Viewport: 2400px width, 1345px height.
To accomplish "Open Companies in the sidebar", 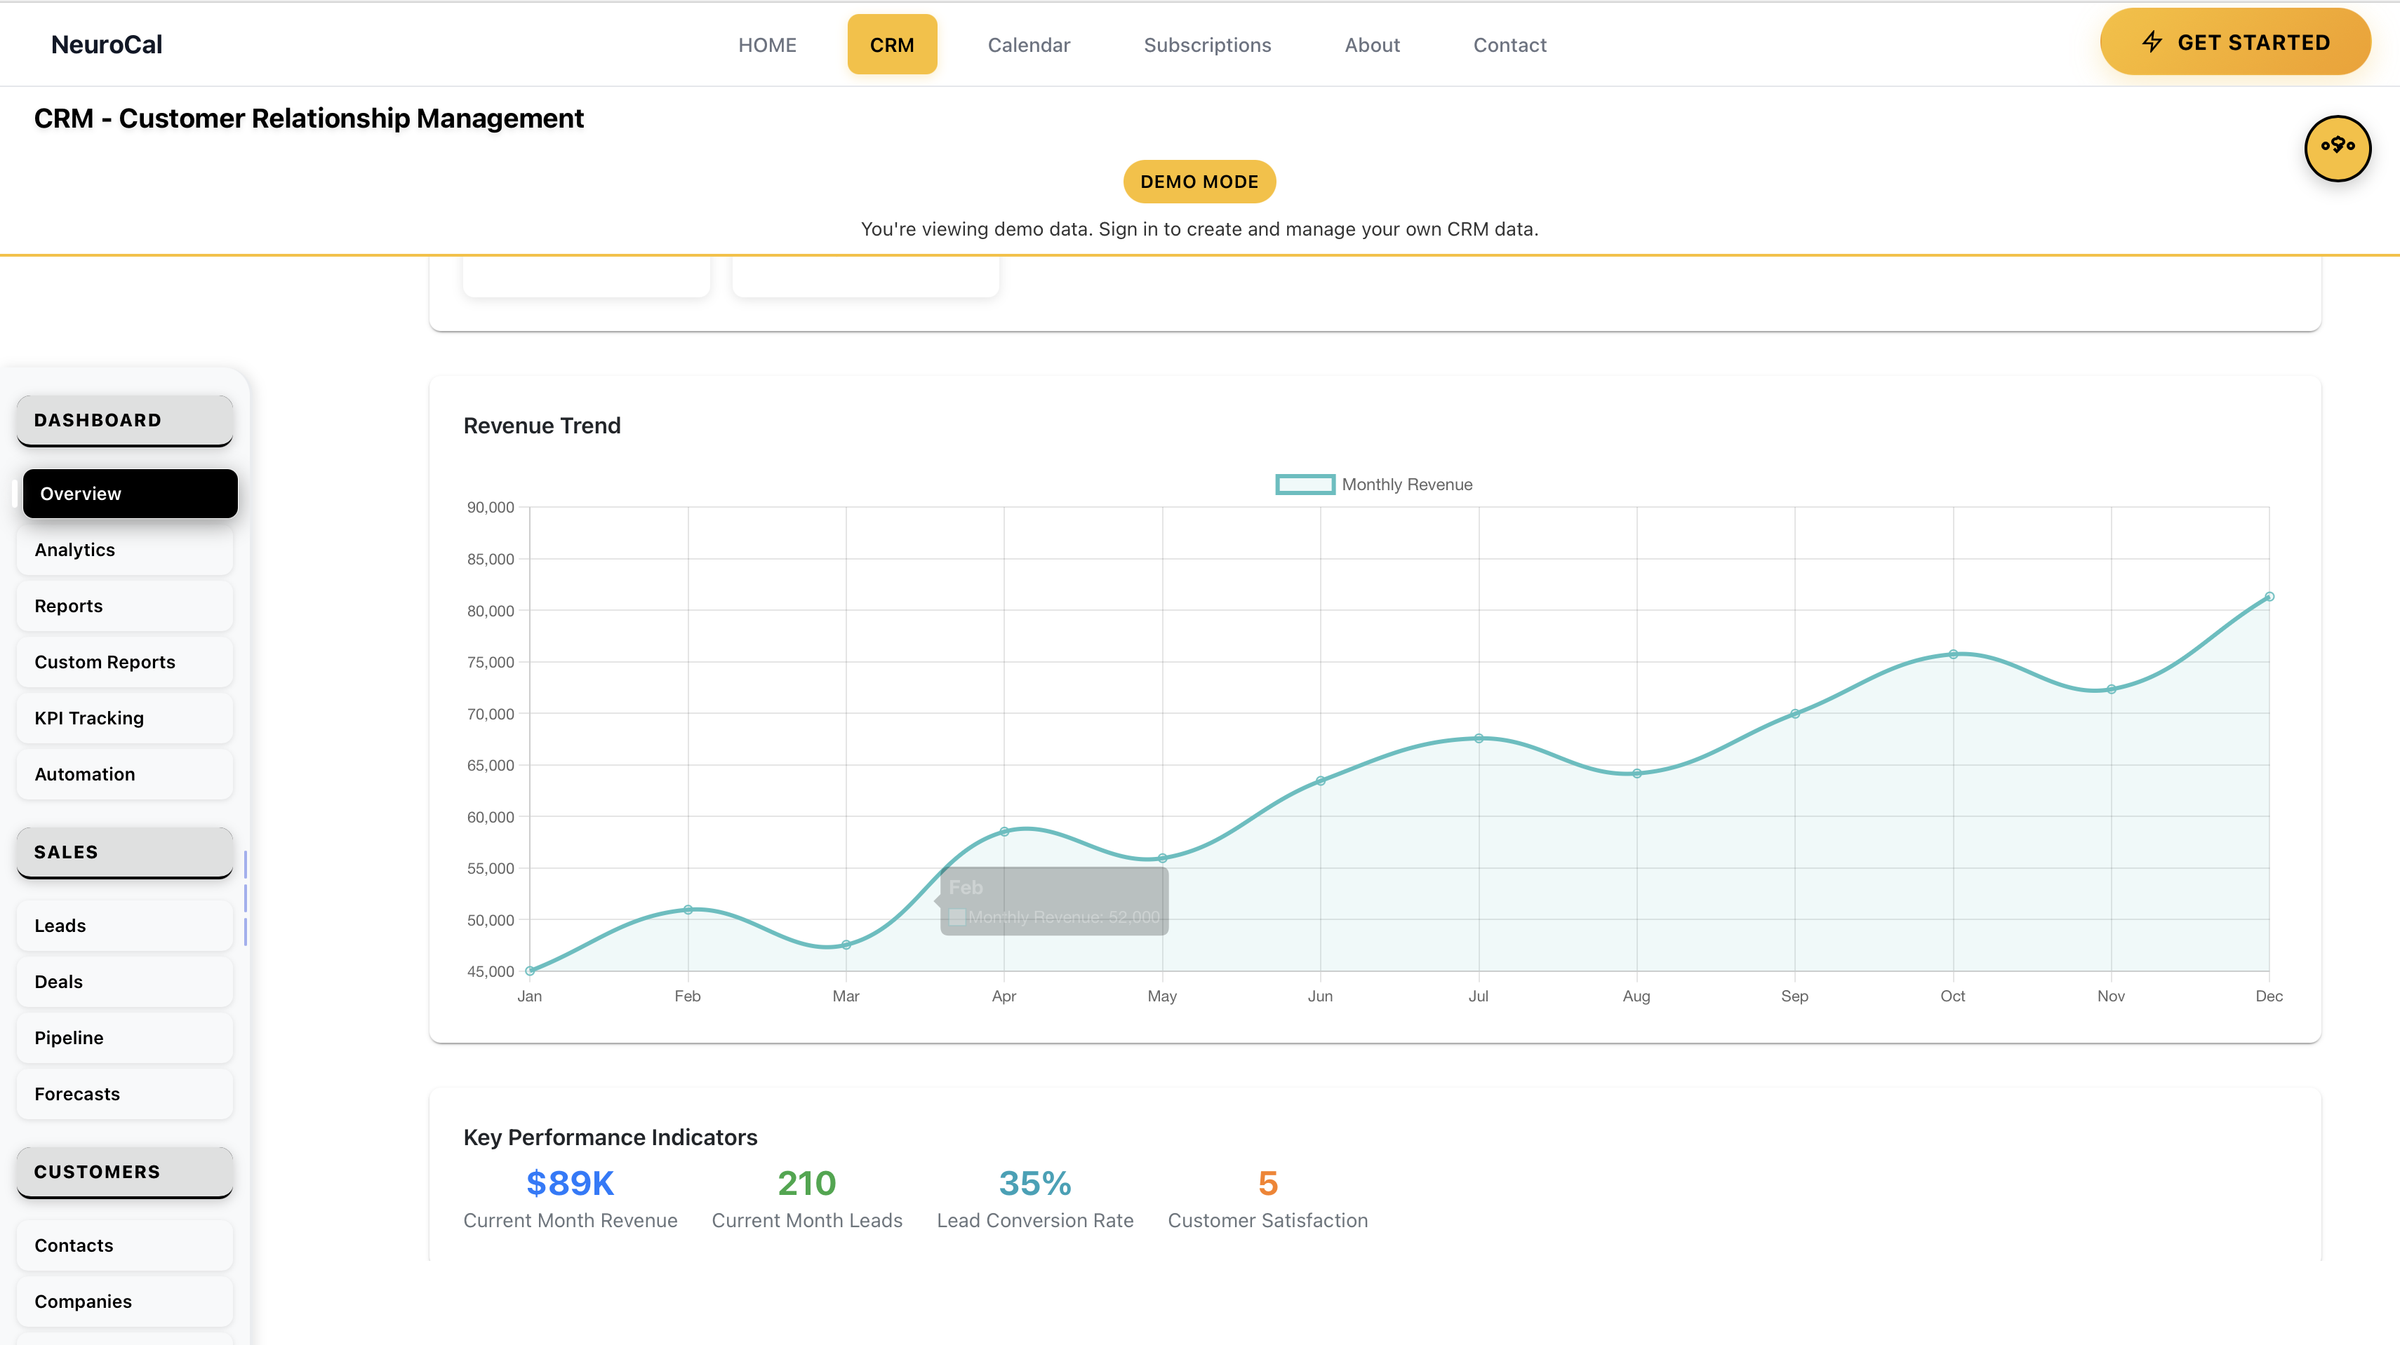I will (125, 1302).
